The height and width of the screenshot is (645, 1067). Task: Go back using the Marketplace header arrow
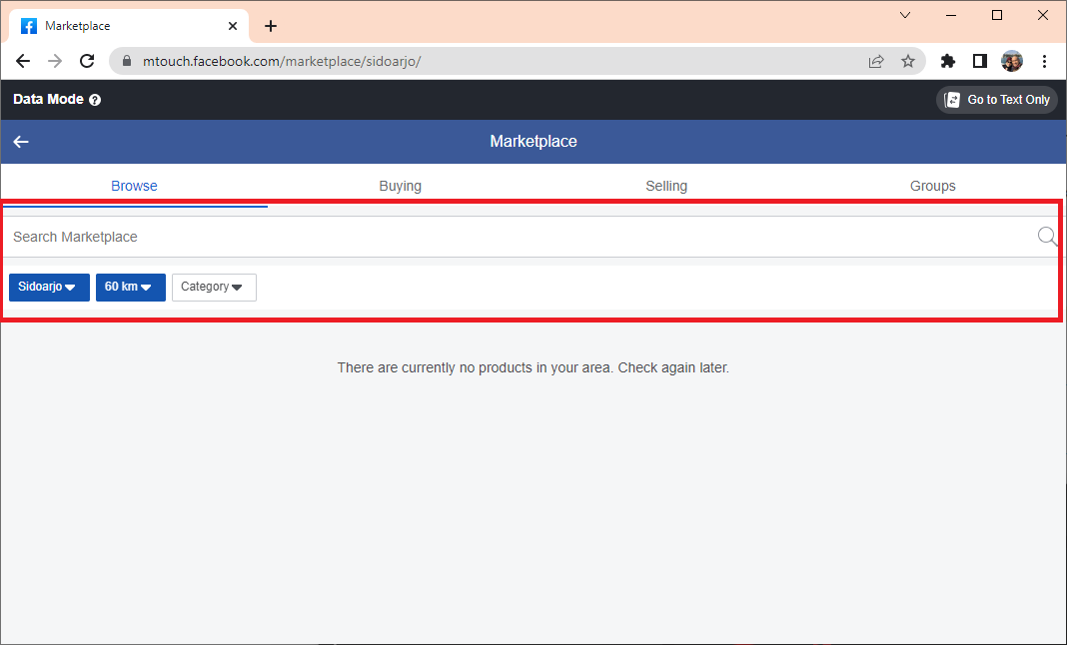click(x=21, y=142)
